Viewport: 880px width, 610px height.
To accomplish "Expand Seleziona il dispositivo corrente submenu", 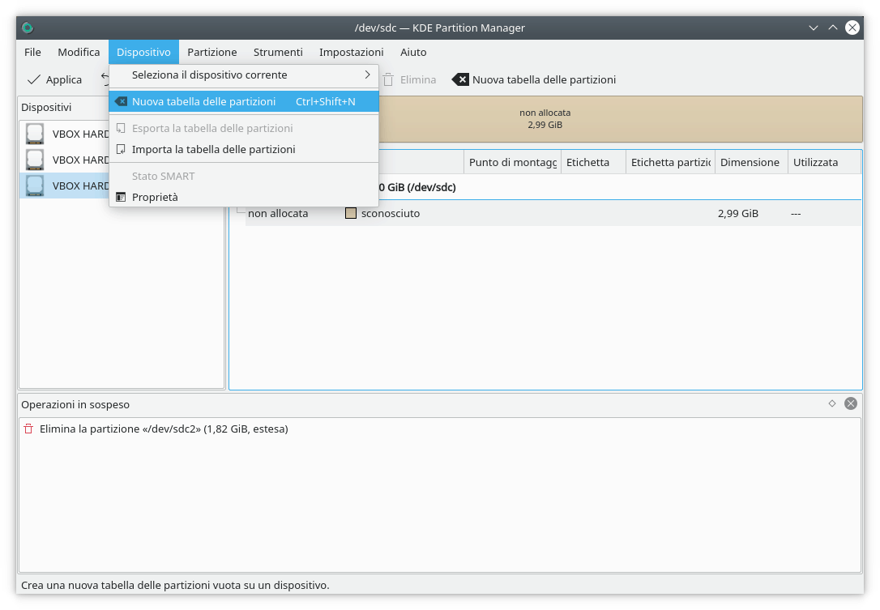I will (367, 75).
